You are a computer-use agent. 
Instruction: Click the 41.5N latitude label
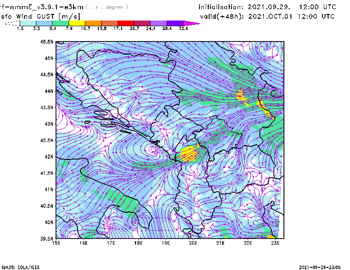point(47,173)
